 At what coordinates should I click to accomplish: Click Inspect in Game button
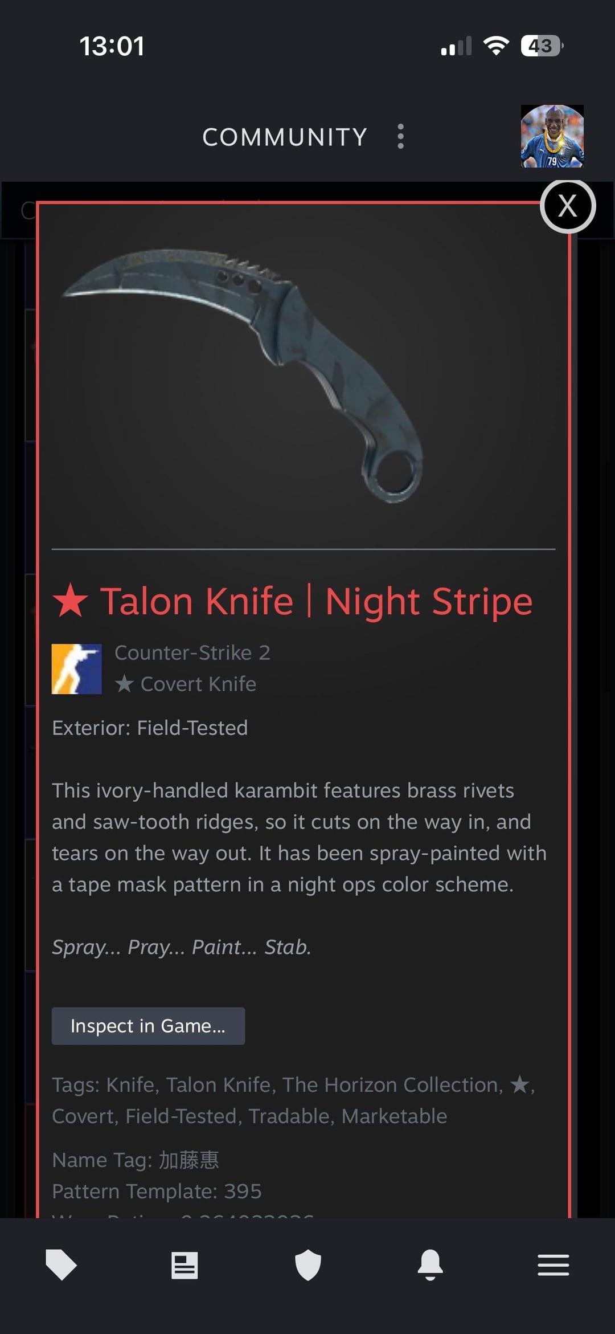(x=148, y=1026)
